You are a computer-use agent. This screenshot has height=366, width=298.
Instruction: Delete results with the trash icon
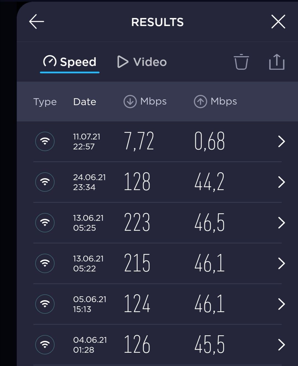(x=241, y=62)
